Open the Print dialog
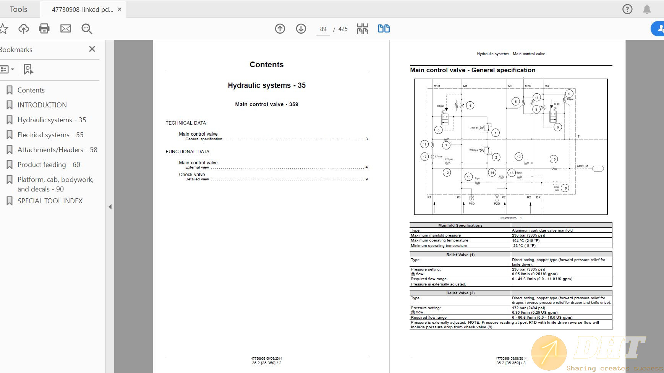Screen dimensions: 664x373 point(44,28)
